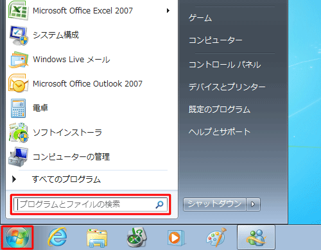
Task: Click the Microsoft Office Outlook 2007 label
Action: (x=87, y=83)
